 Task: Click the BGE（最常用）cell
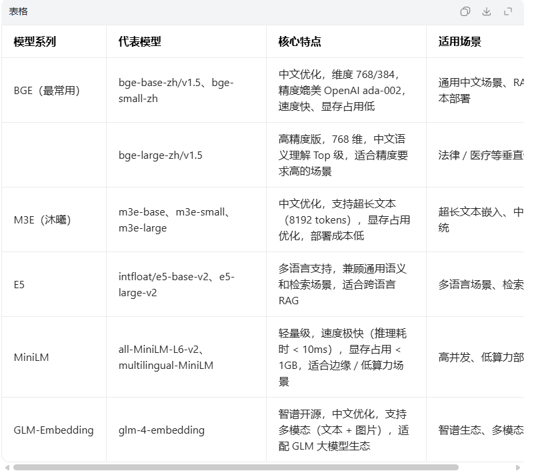point(54,90)
